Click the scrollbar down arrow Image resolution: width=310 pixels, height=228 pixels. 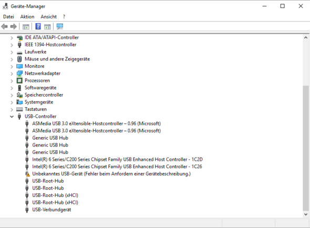tap(306, 214)
